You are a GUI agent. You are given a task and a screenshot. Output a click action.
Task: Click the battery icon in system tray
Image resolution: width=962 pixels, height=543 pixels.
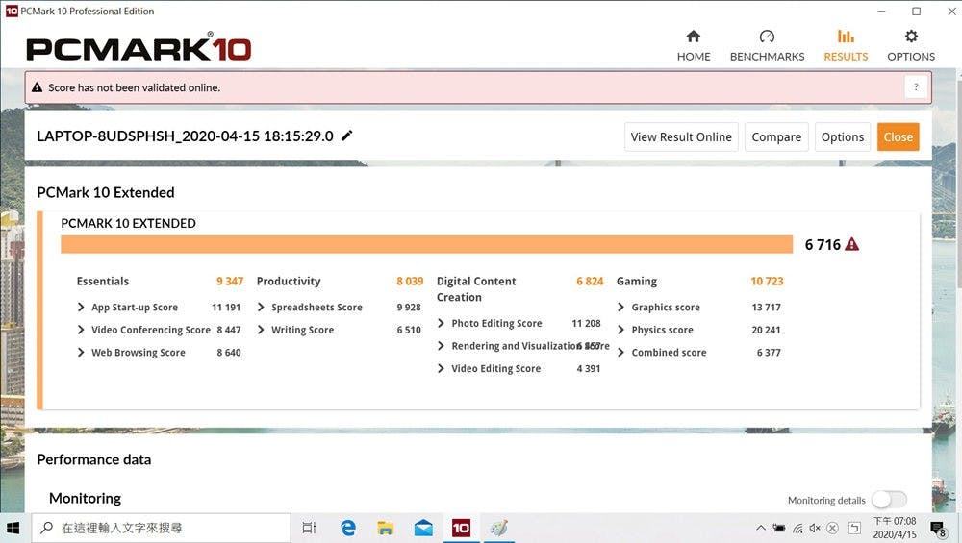779,528
